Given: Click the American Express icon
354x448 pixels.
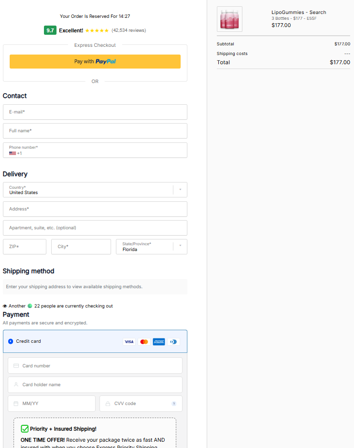Looking at the screenshot, I should pyautogui.click(x=158, y=341).
